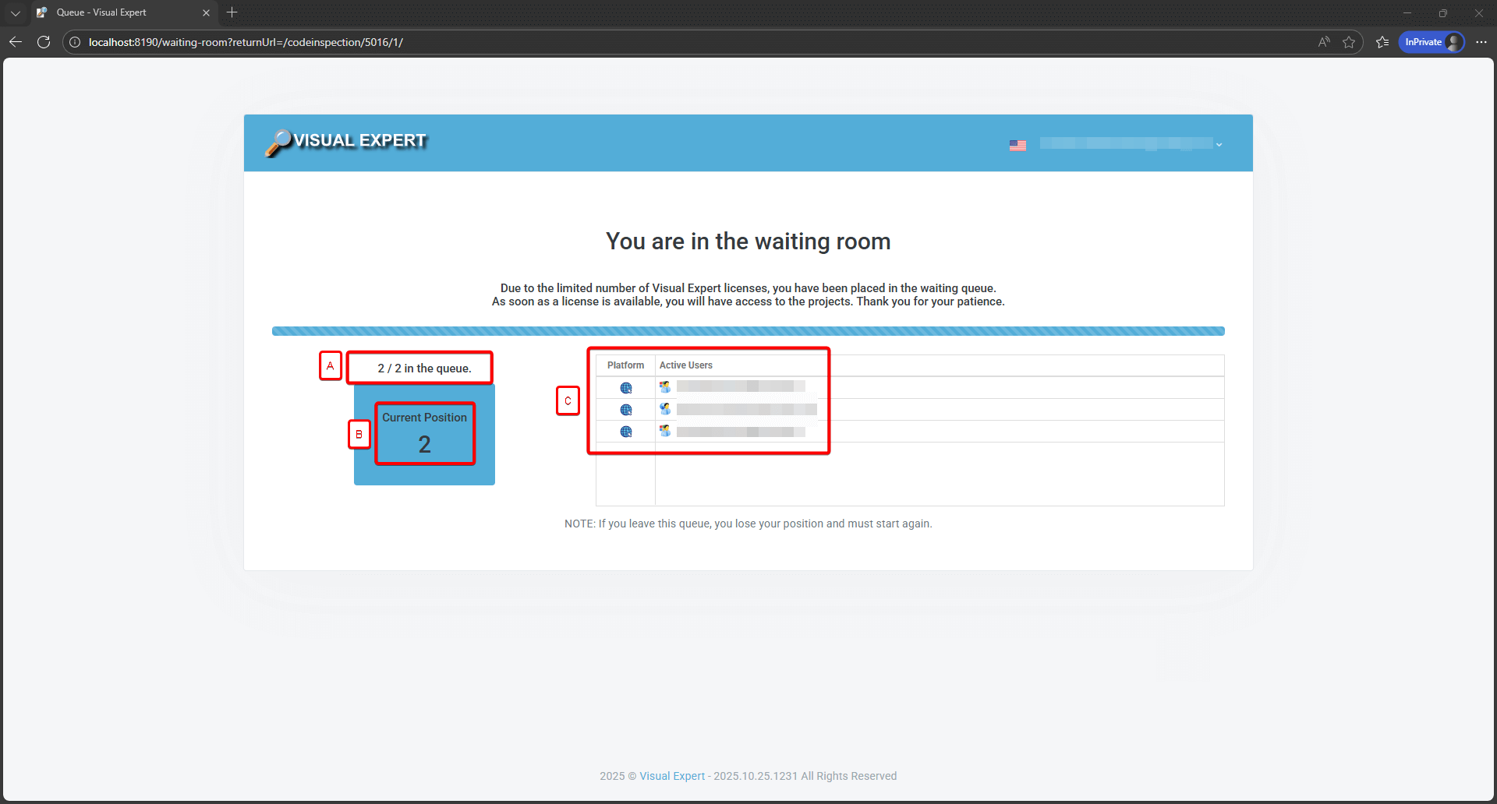Click the site information icon in the address bar

(74, 42)
